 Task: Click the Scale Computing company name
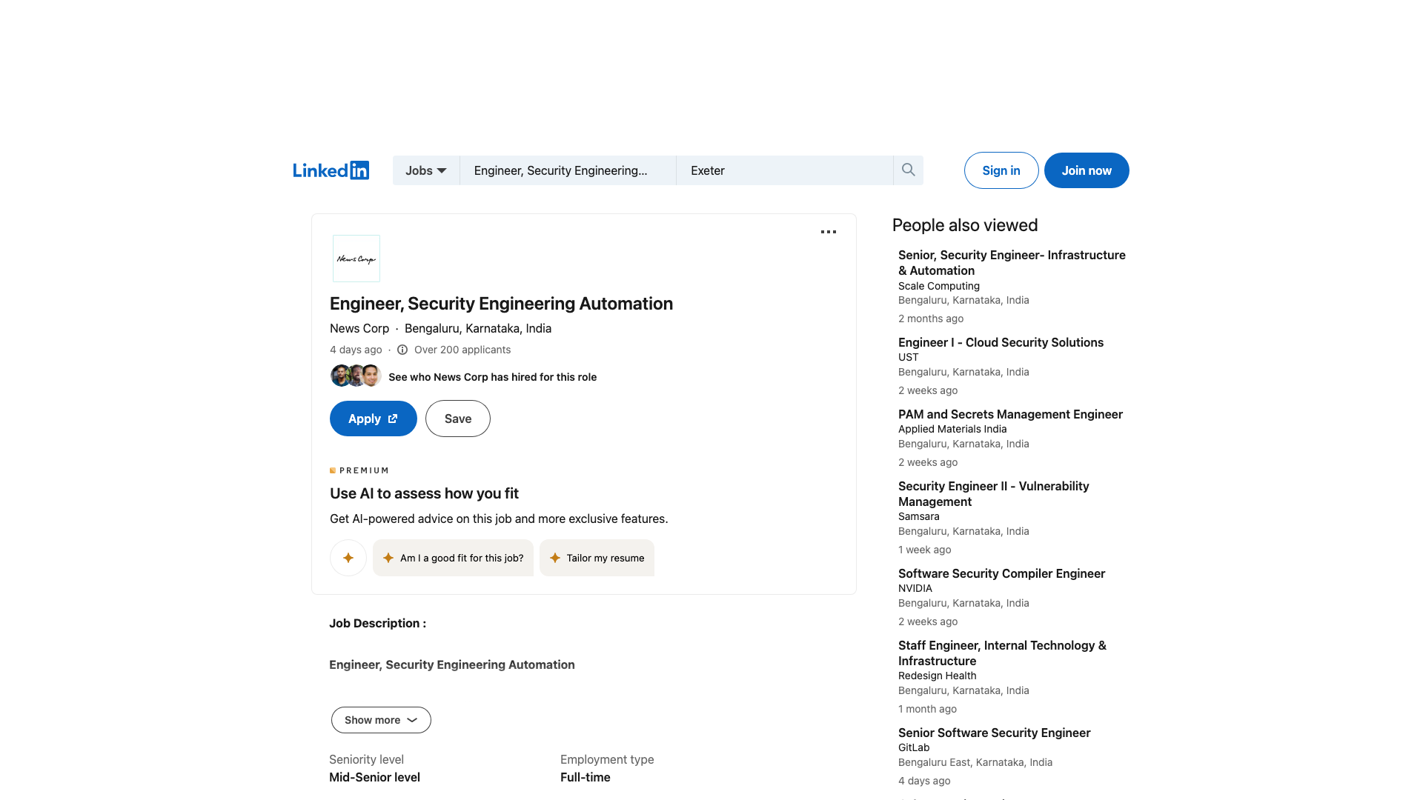(x=939, y=286)
